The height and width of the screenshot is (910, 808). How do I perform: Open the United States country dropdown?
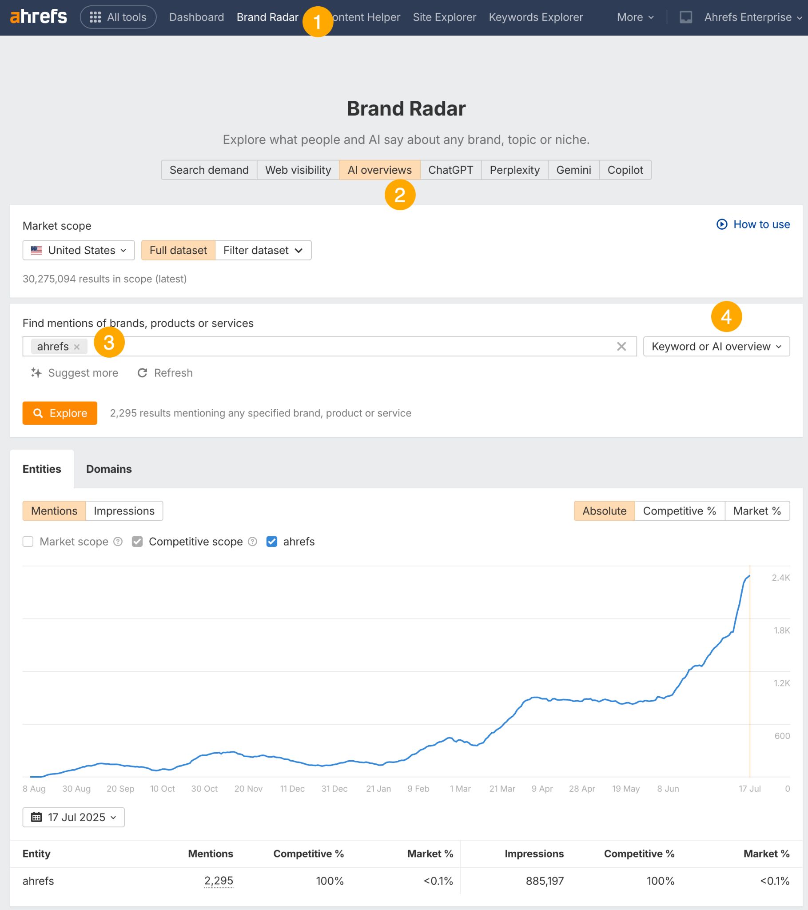[78, 250]
